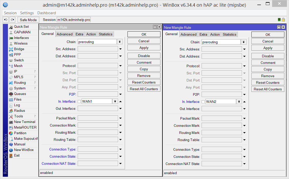Open the Chain dropdown in the left Mangle Rule window
289x179 pixels.
(x=120, y=42)
